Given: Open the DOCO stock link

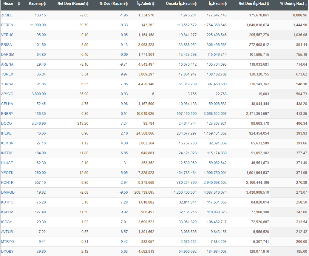Looking at the screenshot, I should (x=6, y=124).
